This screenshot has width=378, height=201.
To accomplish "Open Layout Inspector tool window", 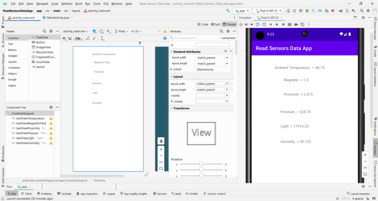I will pyautogui.click(x=358, y=194).
